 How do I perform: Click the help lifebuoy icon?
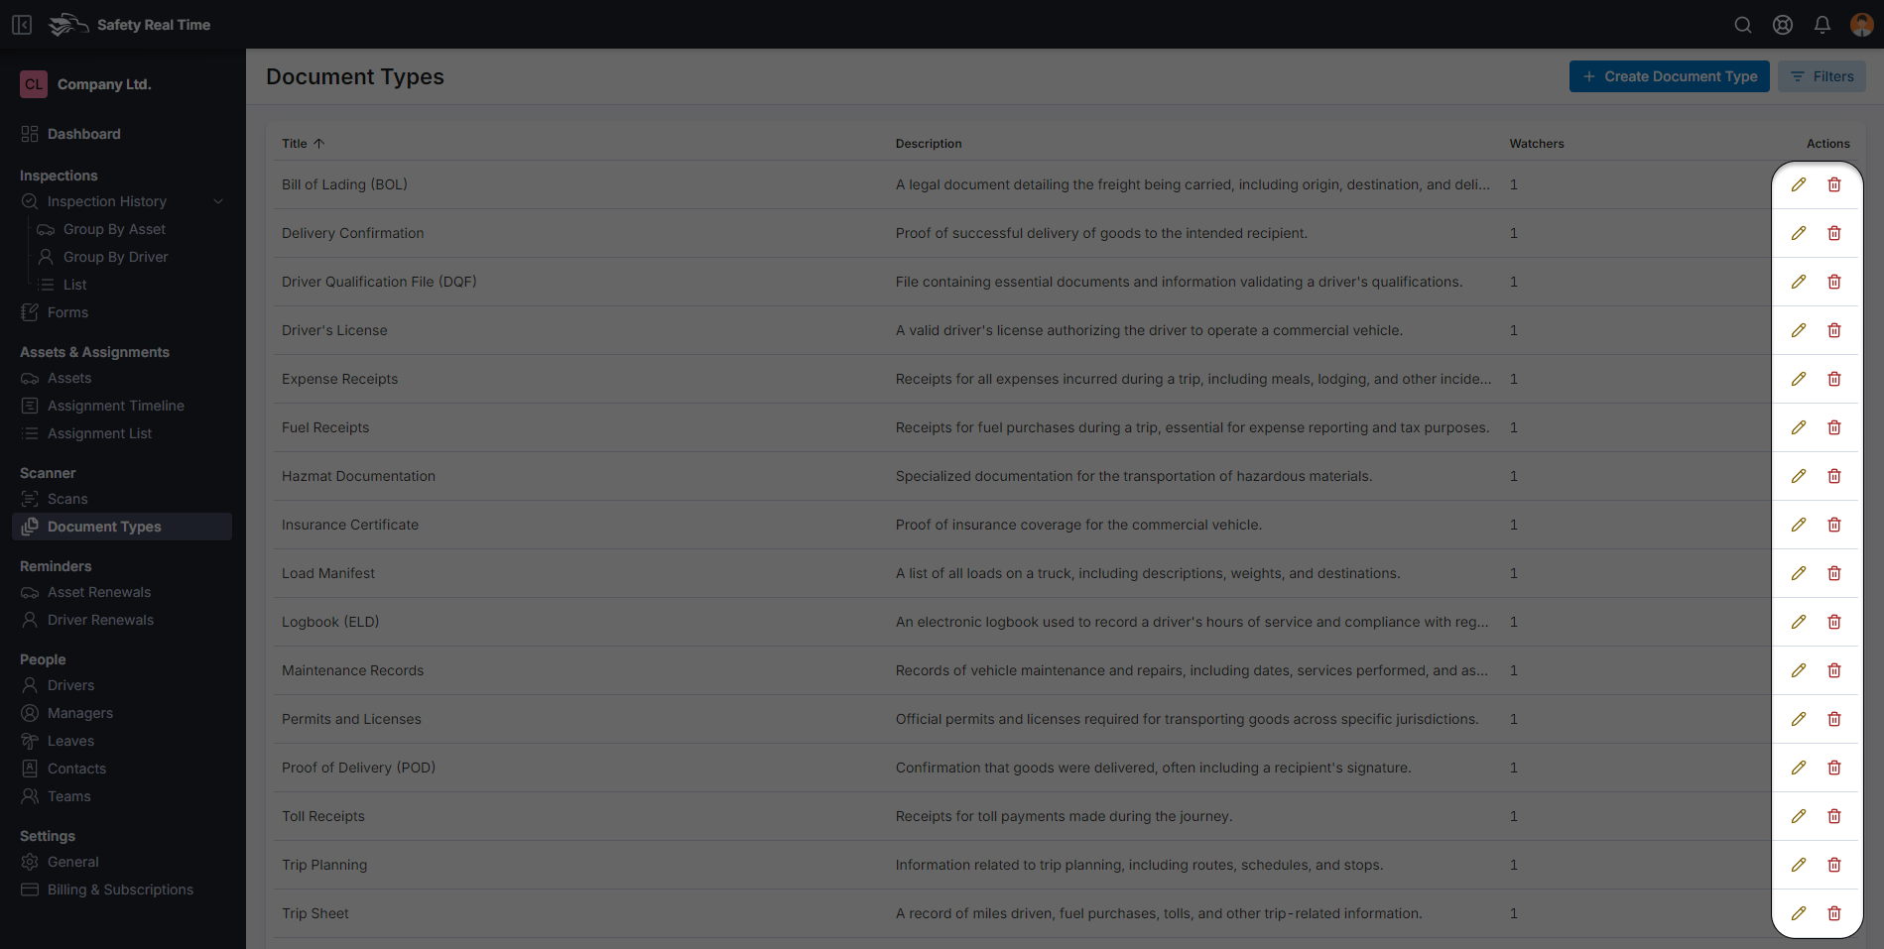tap(1783, 25)
